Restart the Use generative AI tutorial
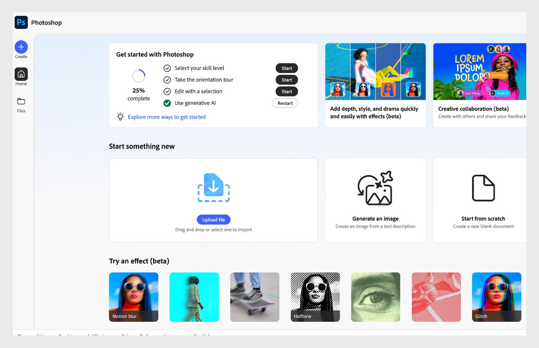The height and width of the screenshot is (348, 539). pyautogui.click(x=285, y=103)
